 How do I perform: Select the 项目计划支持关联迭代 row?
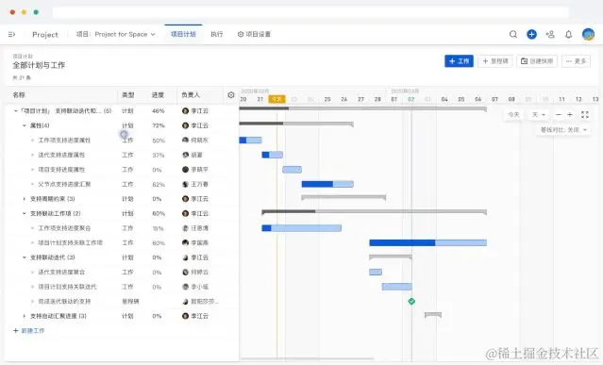pyautogui.click(x=122, y=287)
